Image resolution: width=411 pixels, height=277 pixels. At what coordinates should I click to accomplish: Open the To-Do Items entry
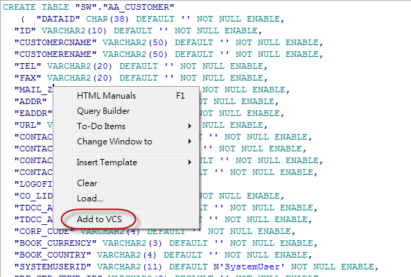(x=101, y=126)
